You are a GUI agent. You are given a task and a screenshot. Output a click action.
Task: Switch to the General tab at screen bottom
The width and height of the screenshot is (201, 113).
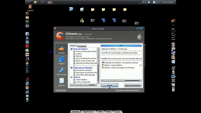(75, 112)
